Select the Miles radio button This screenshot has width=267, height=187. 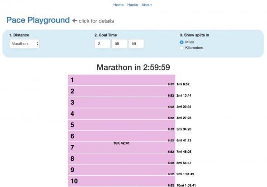(x=181, y=42)
